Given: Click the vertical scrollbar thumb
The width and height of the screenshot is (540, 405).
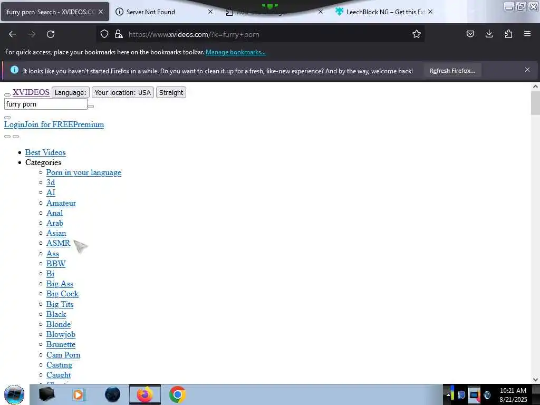Looking at the screenshot, I should point(535,103).
